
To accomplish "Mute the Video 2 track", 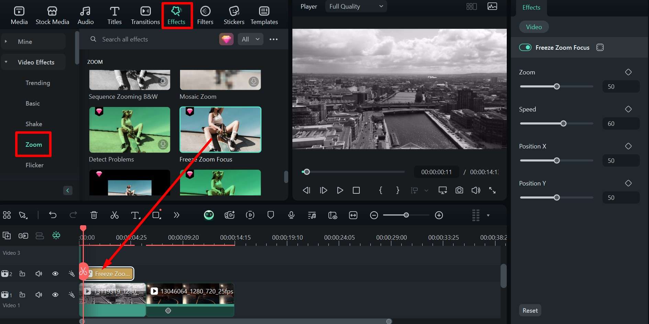I will pyautogui.click(x=39, y=274).
